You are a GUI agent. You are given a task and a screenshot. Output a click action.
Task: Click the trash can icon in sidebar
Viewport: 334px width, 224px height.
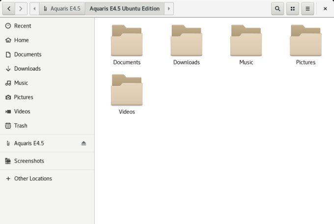tap(8, 126)
